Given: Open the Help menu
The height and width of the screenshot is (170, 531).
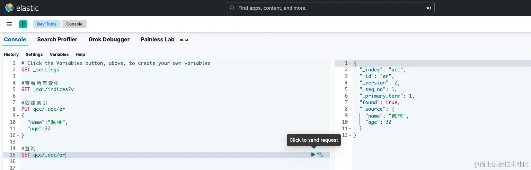Looking at the screenshot, I should [x=80, y=54].
